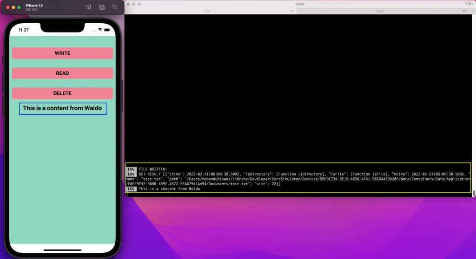This screenshot has width=476, height=259.
Task: Click the iPhone 13 simulator title
Action: click(x=34, y=6)
